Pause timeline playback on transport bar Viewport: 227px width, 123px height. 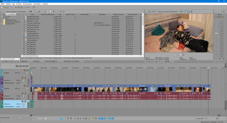pyautogui.click(x=43, y=118)
